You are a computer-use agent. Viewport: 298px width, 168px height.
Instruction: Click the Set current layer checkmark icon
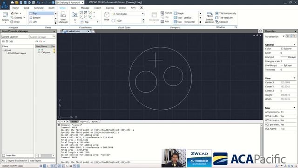[x=44, y=42]
